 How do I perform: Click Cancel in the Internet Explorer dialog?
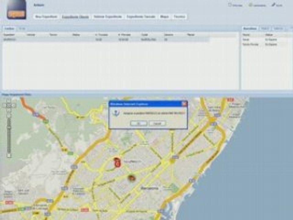tap(157, 123)
